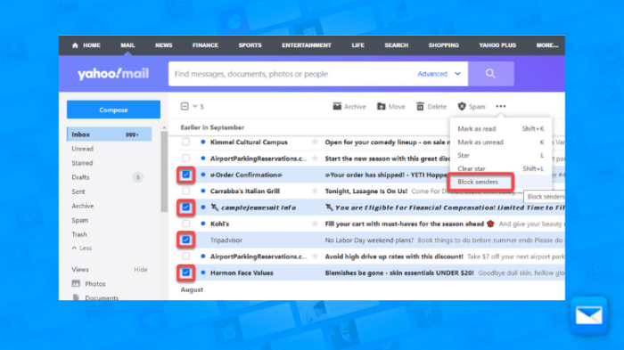
Task: Click the Home house icon
Action: (75, 45)
